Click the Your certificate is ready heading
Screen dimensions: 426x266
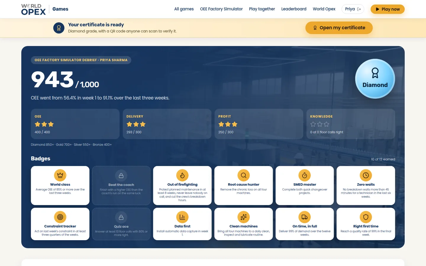tap(96, 25)
